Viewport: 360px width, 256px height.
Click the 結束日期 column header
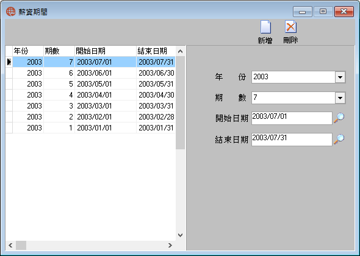[156, 51]
